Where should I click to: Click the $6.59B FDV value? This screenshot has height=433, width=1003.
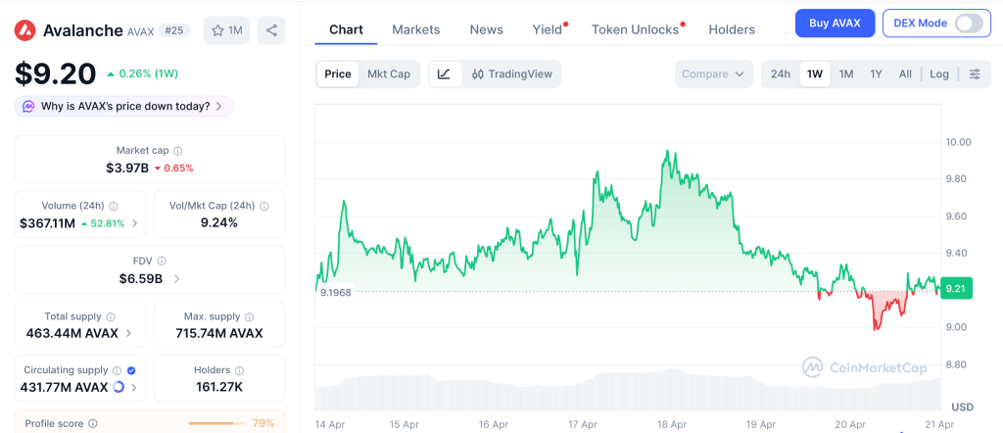click(x=141, y=279)
